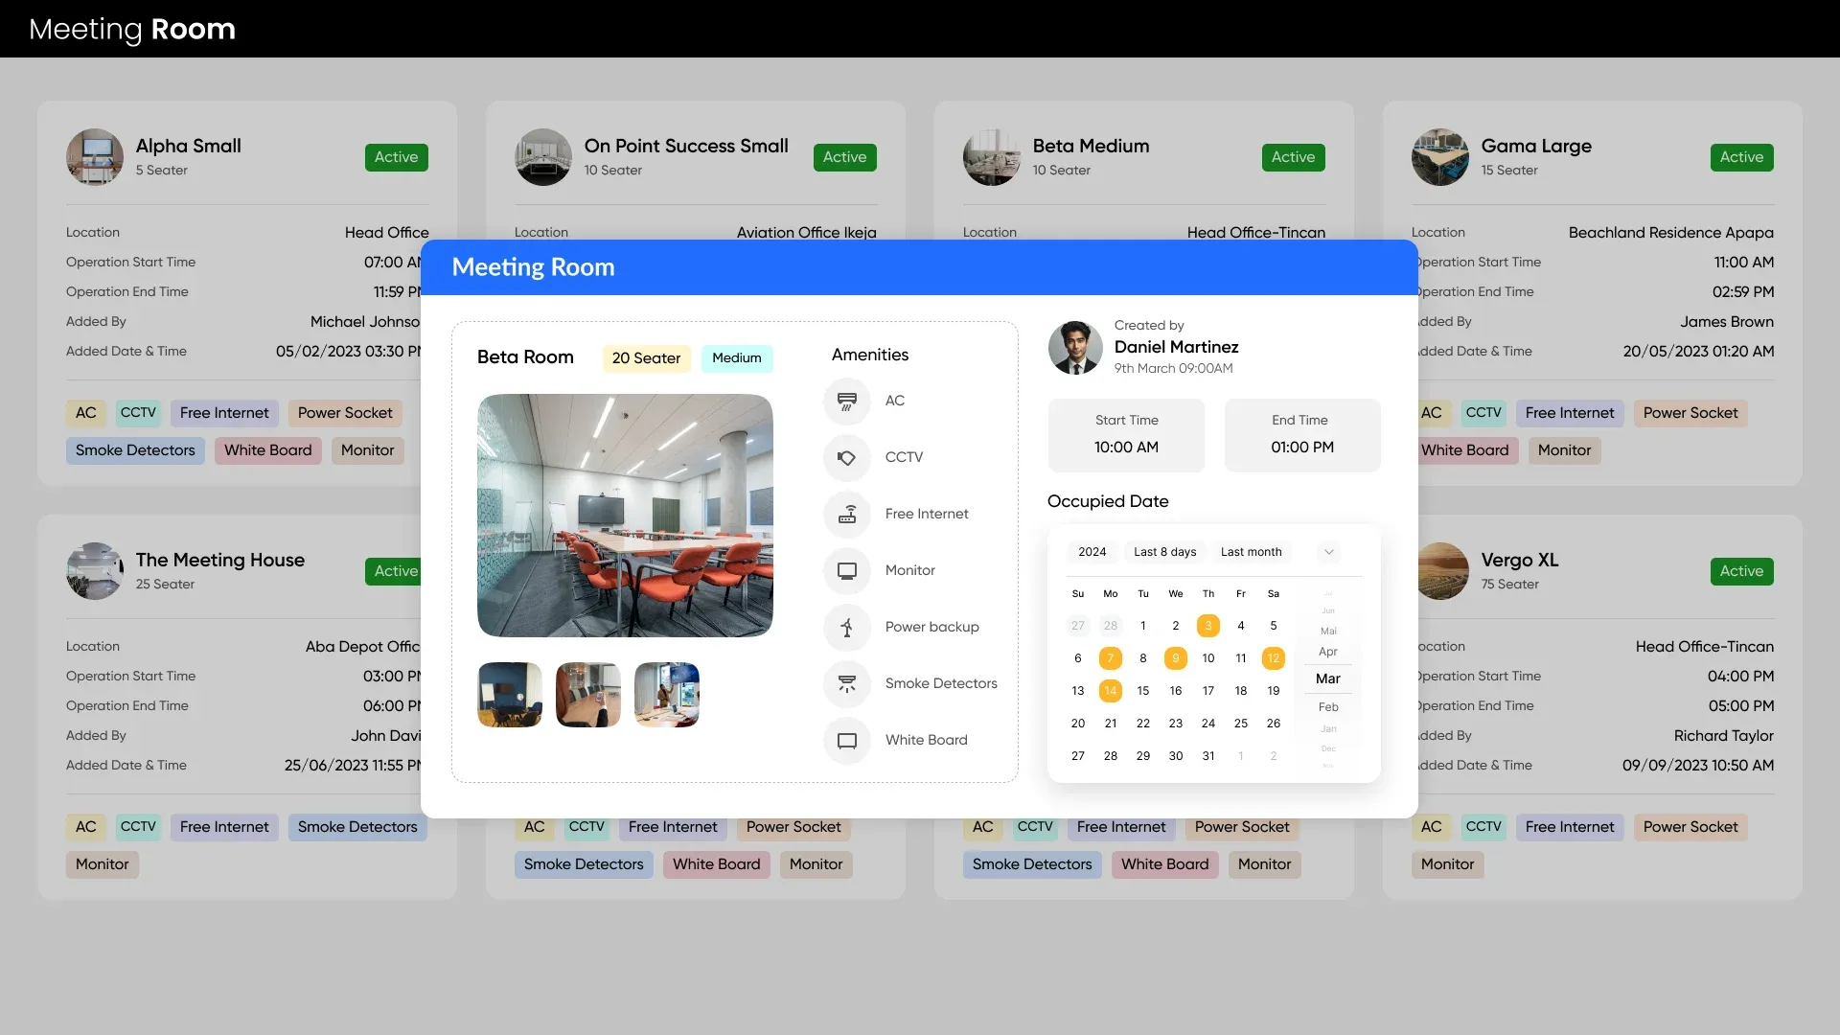Click Active status on Vergo XL
1840x1035 pixels.
[x=1740, y=571]
